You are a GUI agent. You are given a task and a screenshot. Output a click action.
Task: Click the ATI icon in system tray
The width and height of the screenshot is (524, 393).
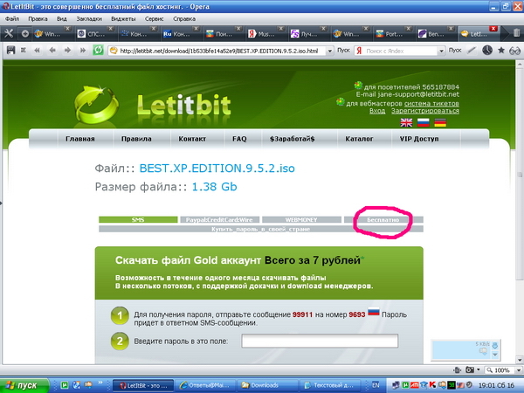[x=415, y=385]
